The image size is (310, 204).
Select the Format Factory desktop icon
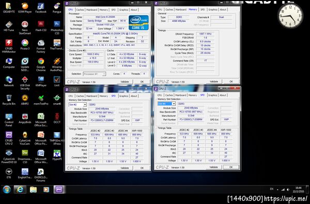(41, 46)
